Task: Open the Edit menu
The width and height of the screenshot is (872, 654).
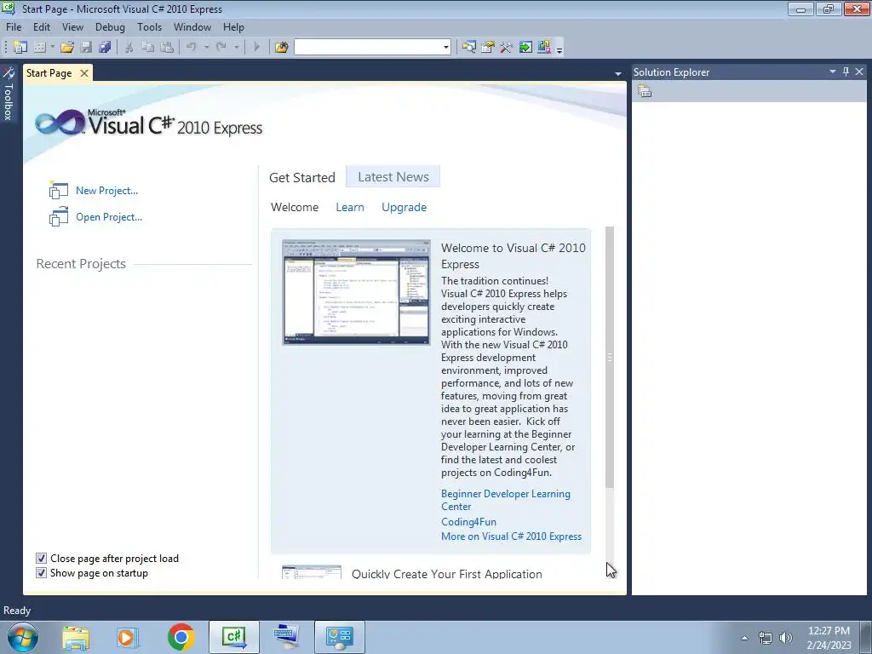Action: [x=41, y=26]
